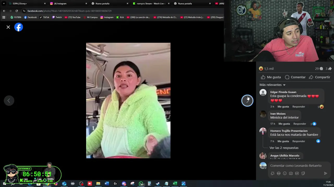Close the ESPN | Disney+ tab
Image resolution: width=334 pixels, height=187 pixels.
(x=45, y=4)
